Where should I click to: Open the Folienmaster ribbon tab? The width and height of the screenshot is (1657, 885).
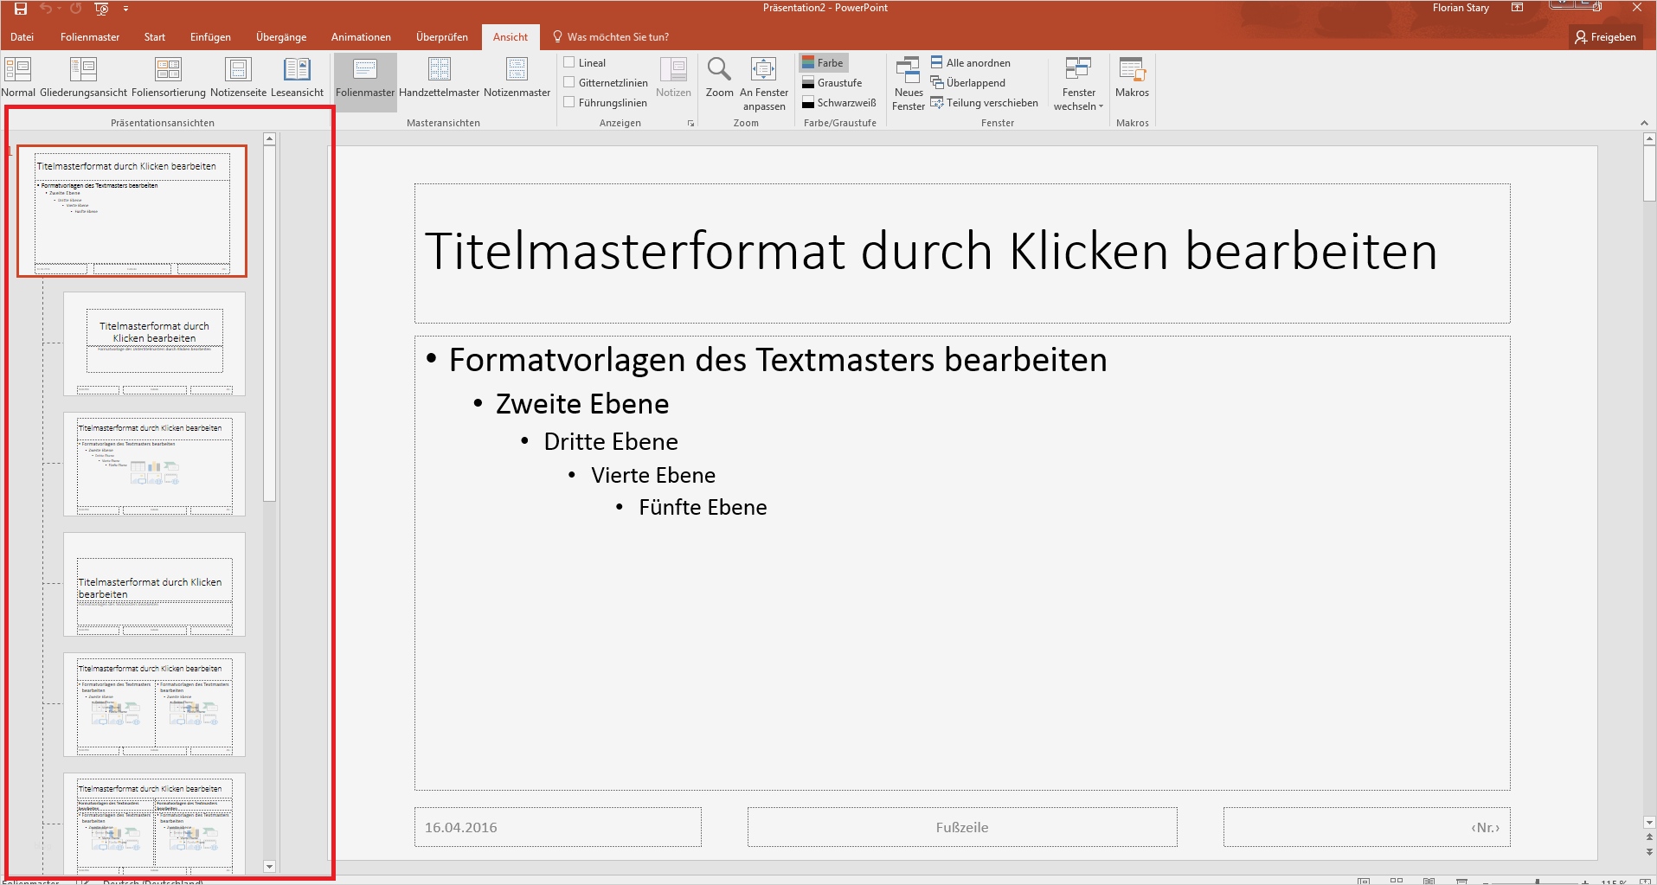pos(90,37)
